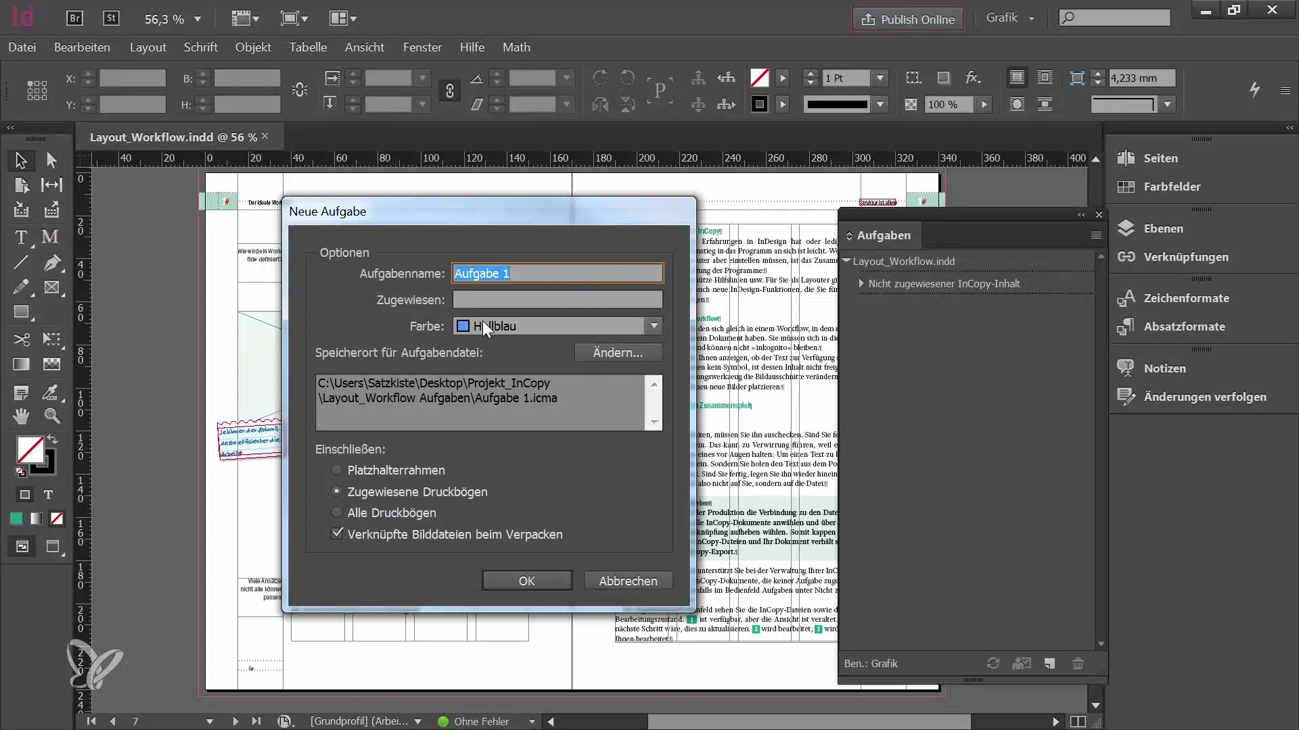Click Abbrechen in Neue Aufgabe dialog

coord(628,581)
